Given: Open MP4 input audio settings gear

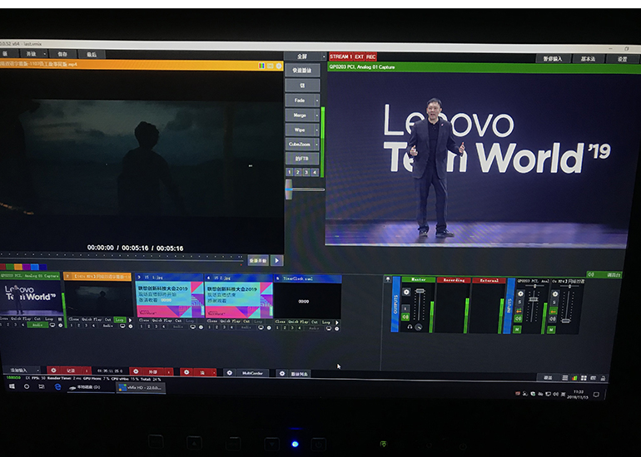Looking at the screenshot, I should coord(554,294).
